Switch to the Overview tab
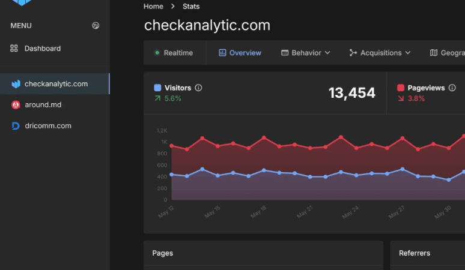 240,53
